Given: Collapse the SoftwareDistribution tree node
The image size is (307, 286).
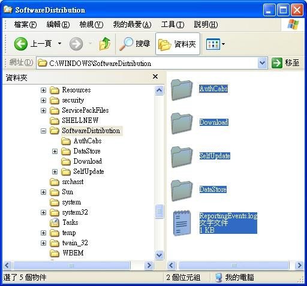Looking at the screenshot, I should click(x=43, y=131).
